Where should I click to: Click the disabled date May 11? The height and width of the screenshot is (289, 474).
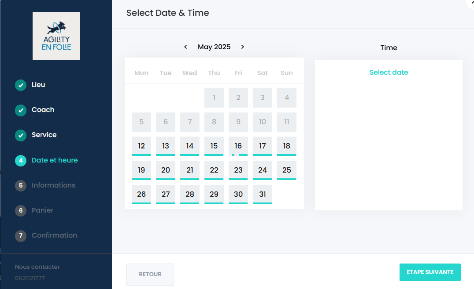click(x=287, y=122)
